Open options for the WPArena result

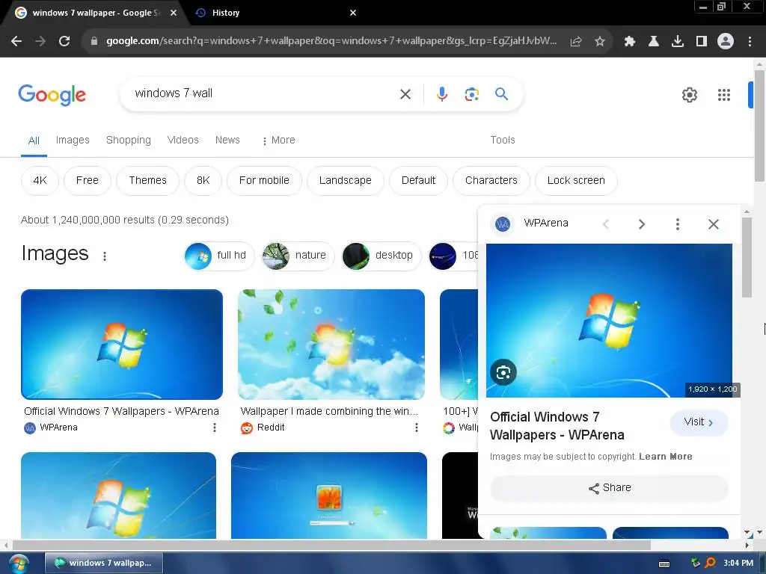[215, 428]
